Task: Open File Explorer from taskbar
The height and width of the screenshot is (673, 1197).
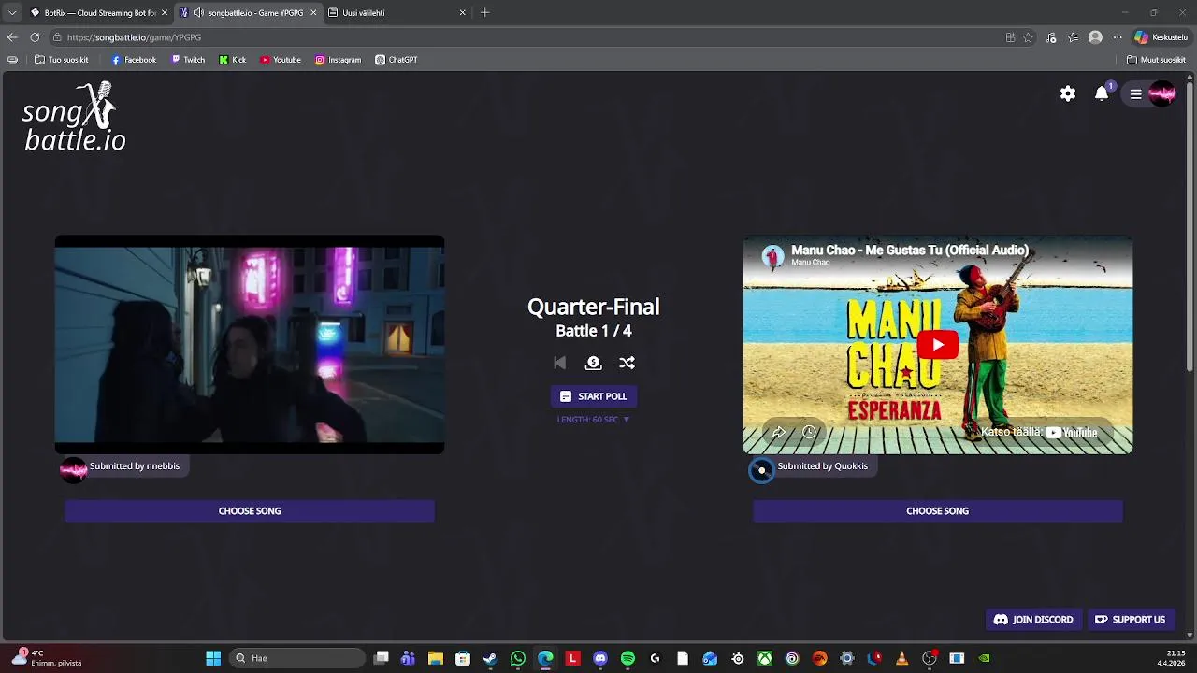Action: 435,658
